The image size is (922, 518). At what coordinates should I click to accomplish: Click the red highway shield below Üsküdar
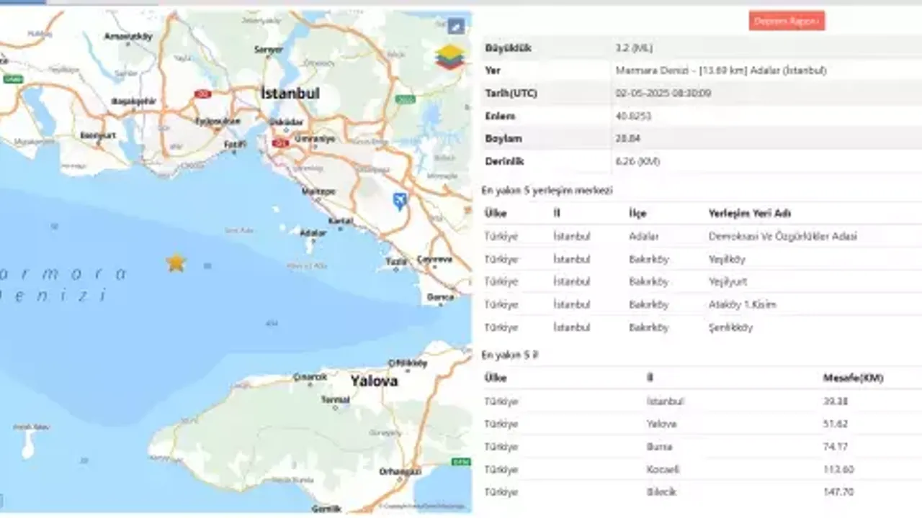279,144
